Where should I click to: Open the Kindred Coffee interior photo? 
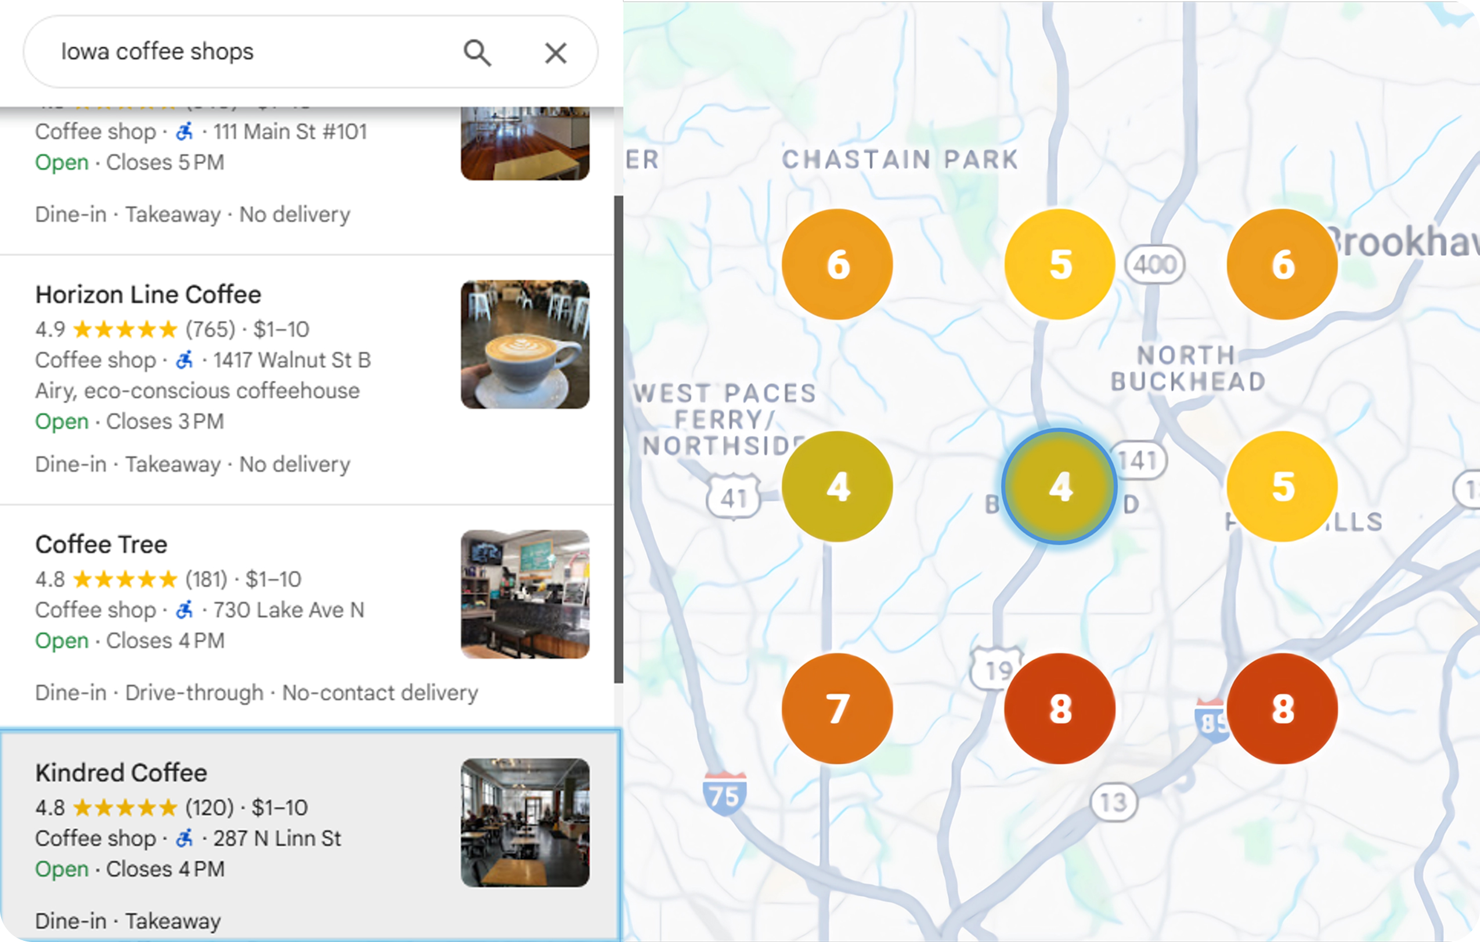coord(525,823)
